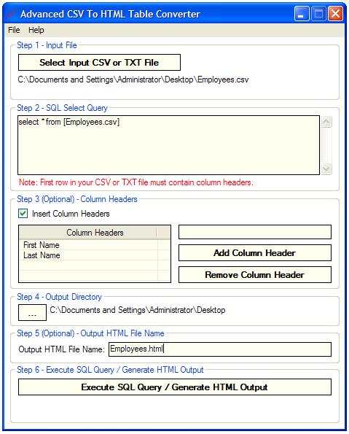Screen dimensions: 349x434
Task: Select the First Name column header row
Action: [88, 245]
